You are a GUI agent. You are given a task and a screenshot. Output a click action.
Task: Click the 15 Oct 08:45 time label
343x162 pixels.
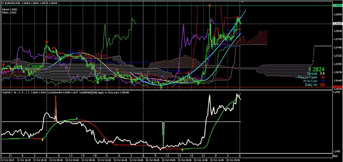point(185,160)
